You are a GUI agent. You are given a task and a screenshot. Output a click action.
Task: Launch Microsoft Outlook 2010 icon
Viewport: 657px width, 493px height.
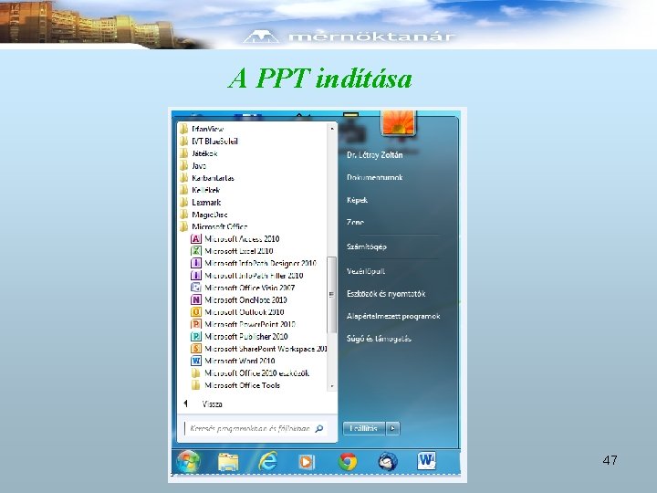point(195,311)
